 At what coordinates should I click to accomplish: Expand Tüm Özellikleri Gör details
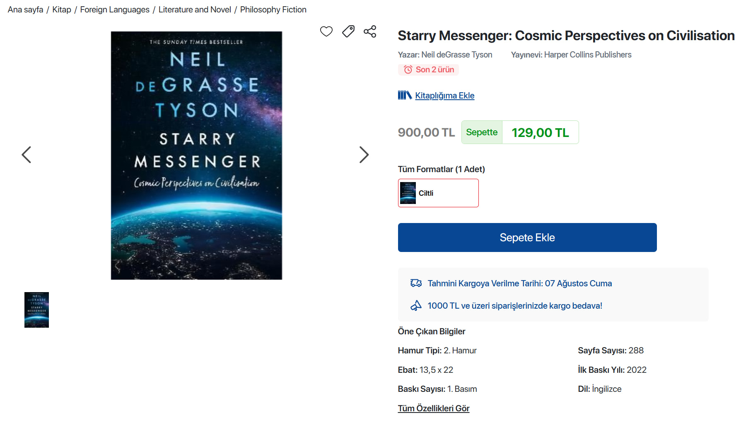434,408
